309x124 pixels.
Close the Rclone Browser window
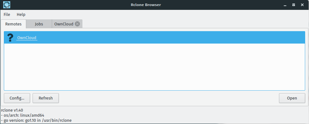[302, 5]
